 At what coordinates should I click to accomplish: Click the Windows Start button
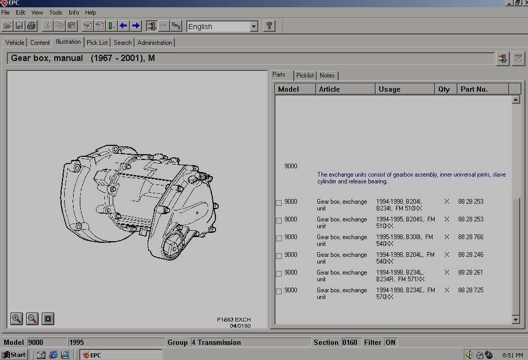pos(14,355)
